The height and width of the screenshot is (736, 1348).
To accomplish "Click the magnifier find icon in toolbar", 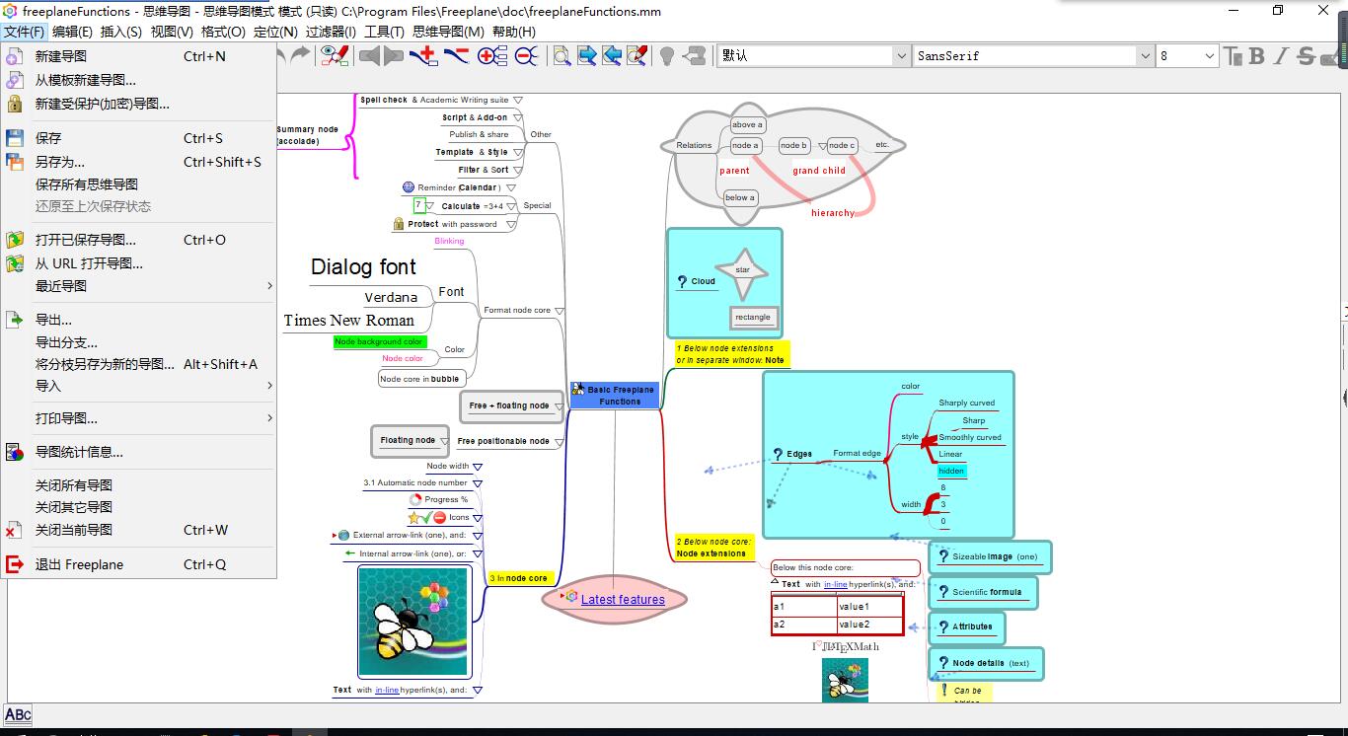I will point(562,56).
